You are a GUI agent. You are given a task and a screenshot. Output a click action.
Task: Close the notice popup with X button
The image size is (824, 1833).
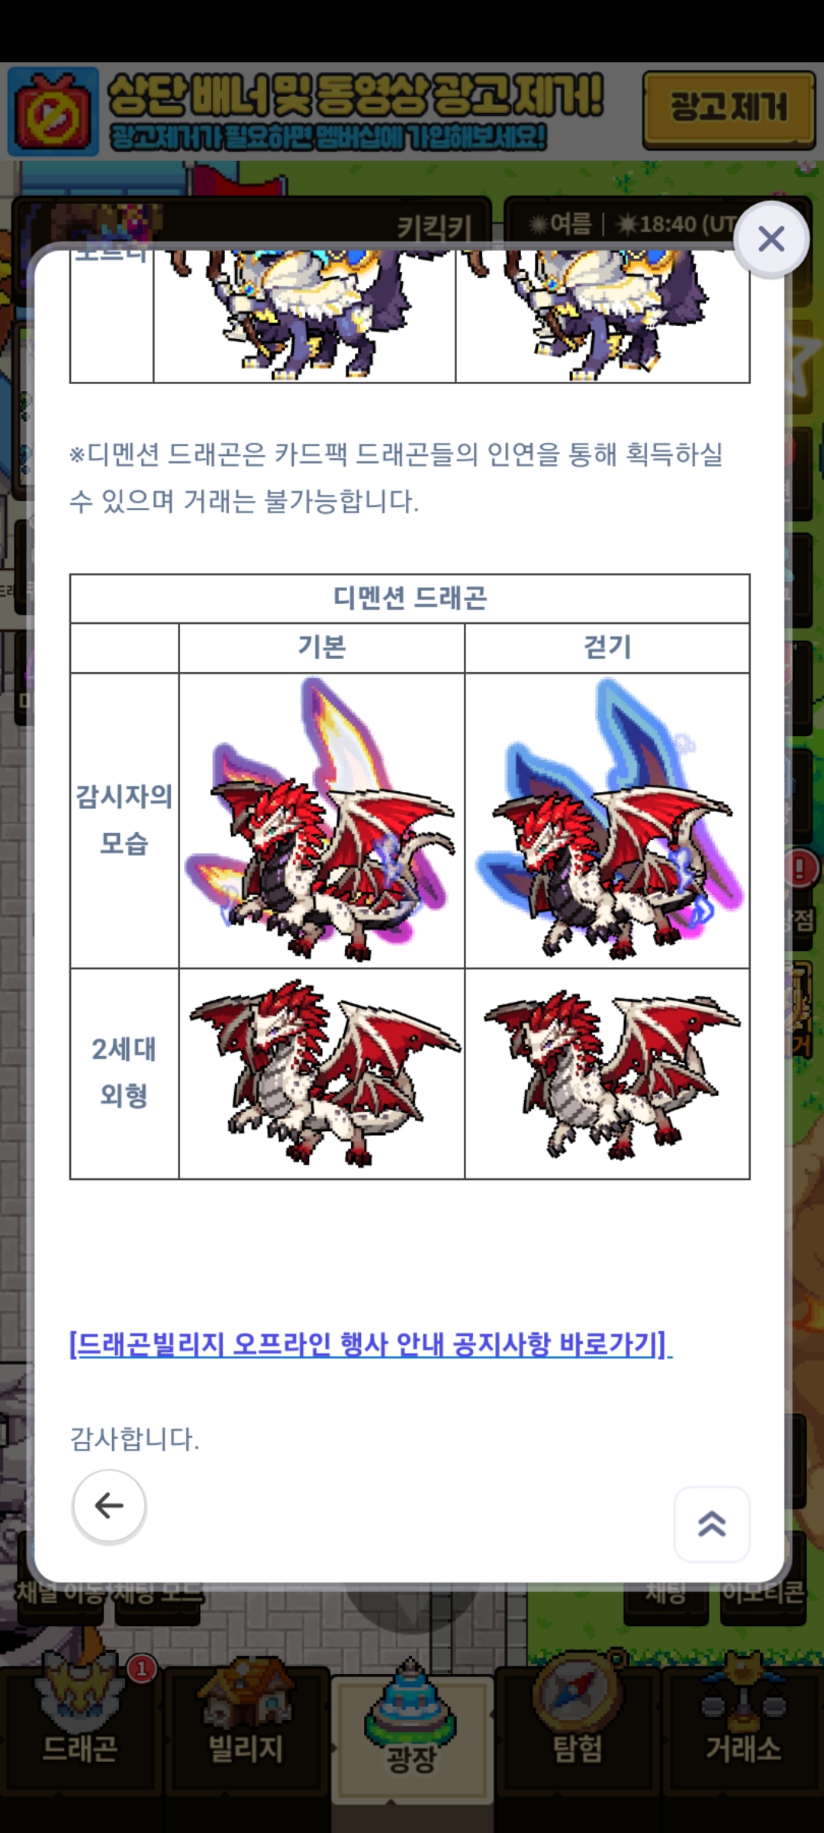771,239
